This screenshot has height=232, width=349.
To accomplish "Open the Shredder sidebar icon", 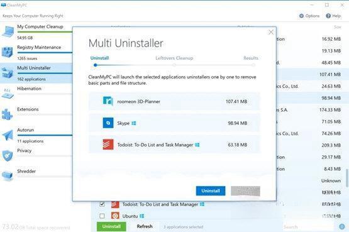I will coord(8,175).
